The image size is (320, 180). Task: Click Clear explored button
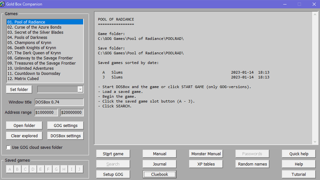(x=24, y=136)
